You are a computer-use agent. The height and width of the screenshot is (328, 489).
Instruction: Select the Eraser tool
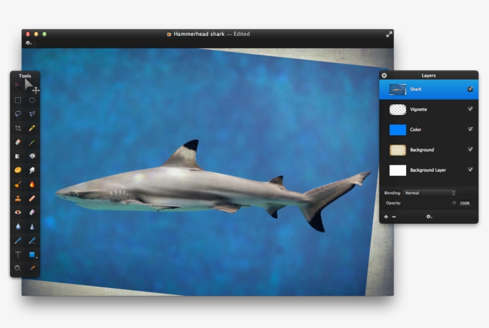[18, 142]
